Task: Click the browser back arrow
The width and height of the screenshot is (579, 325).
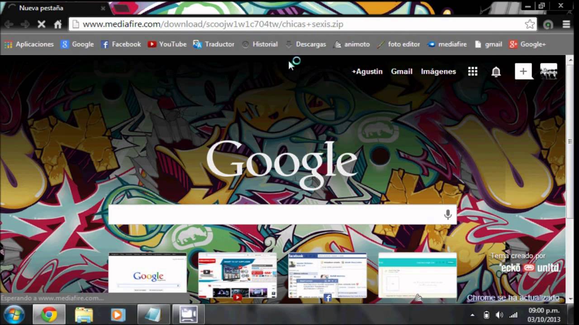Action: click(9, 24)
